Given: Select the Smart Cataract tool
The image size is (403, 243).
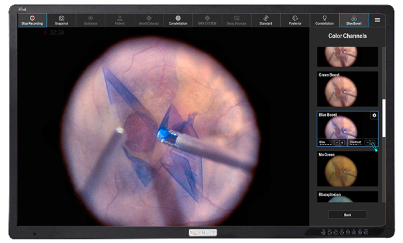Looking at the screenshot, I should coord(149,20).
